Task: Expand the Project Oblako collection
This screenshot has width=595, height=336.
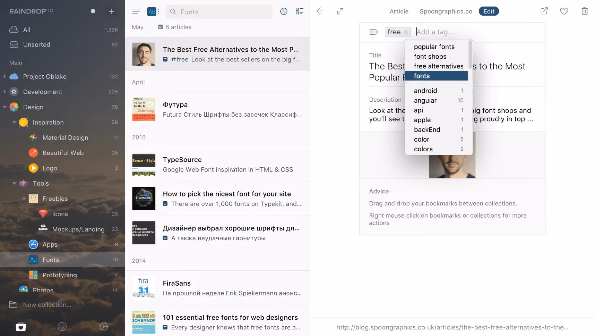Action: 5,76
